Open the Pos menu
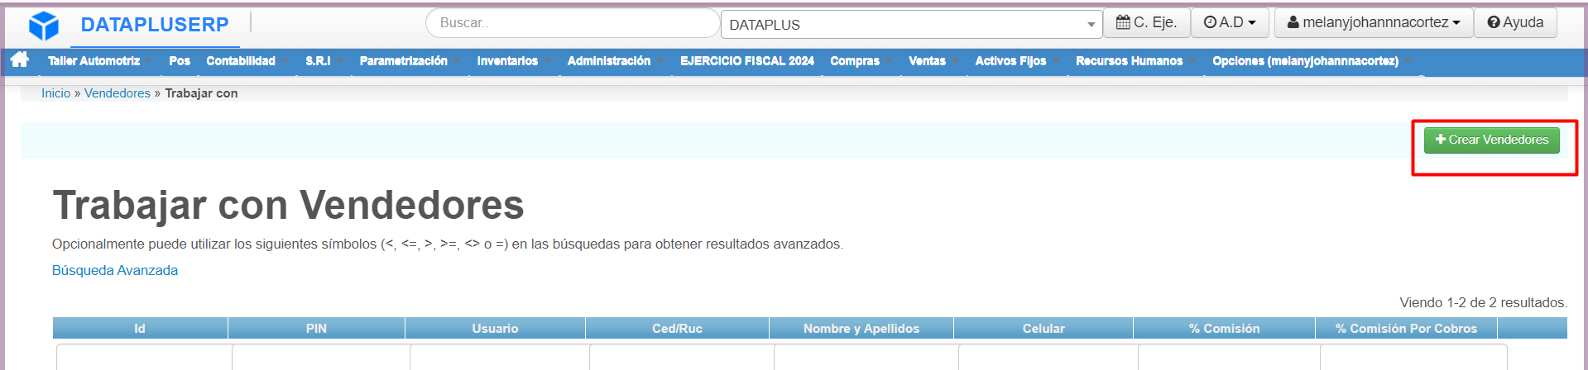The height and width of the screenshot is (370, 1588). tap(180, 61)
